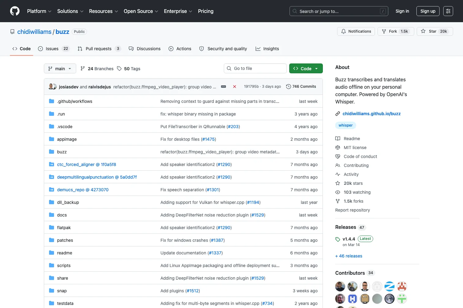Focus the Go to file field
The width and height of the screenshot is (463, 308).
tap(255, 68)
